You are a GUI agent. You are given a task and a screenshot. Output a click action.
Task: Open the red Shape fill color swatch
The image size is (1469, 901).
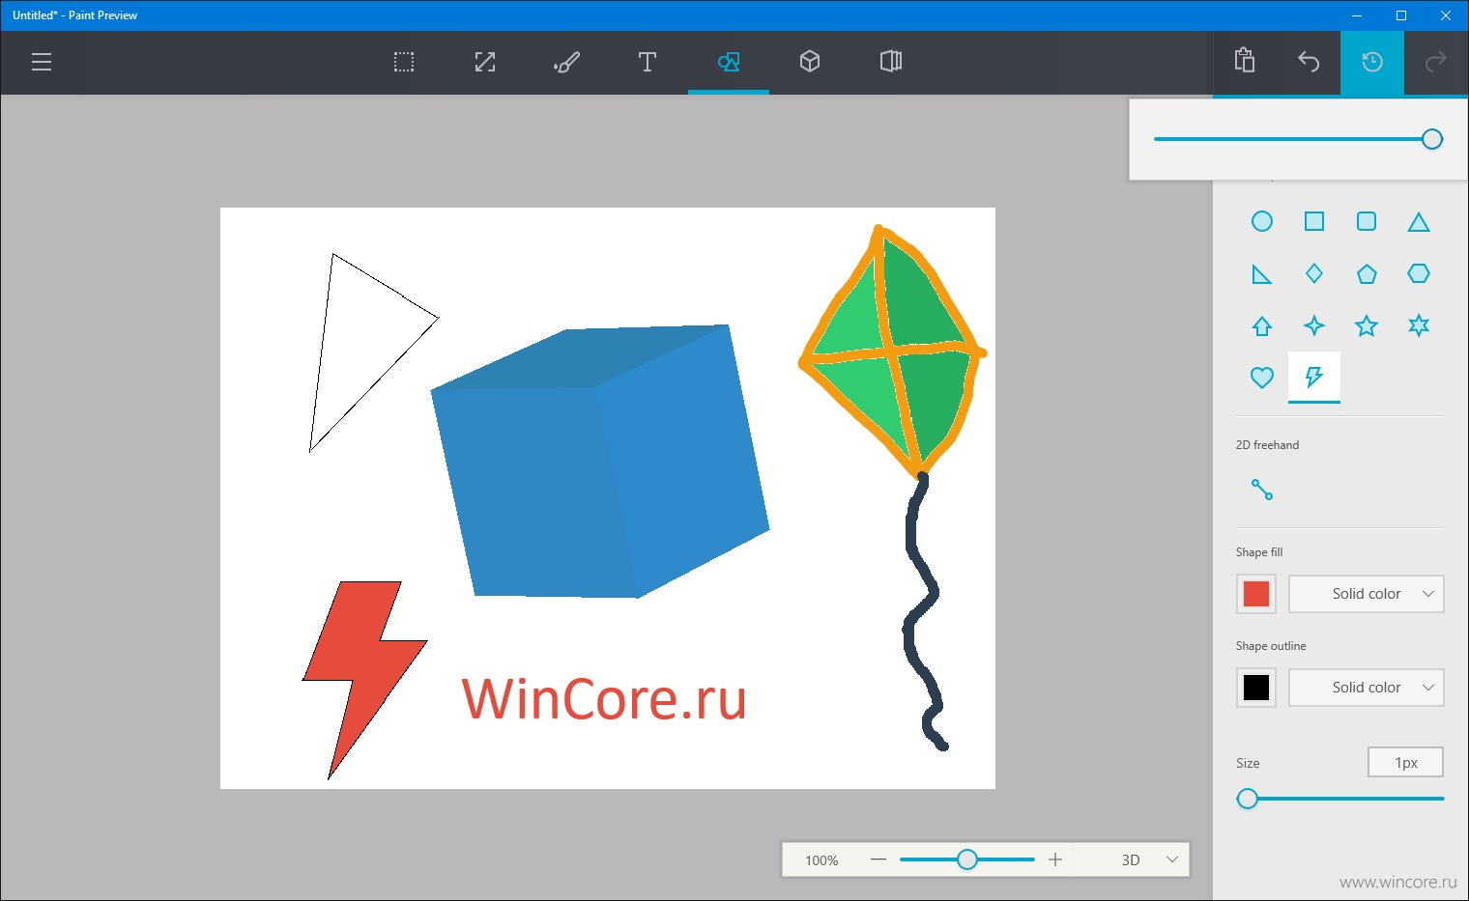coord(1256,594)
